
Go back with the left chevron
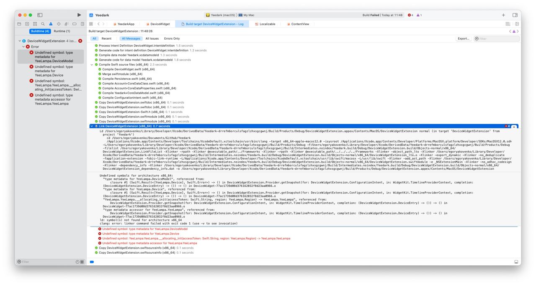(x=98, y=24)
